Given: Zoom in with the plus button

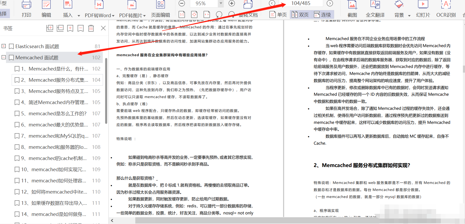Looking at the screenshot, I should pyautogui.click(x=232, y=3).
